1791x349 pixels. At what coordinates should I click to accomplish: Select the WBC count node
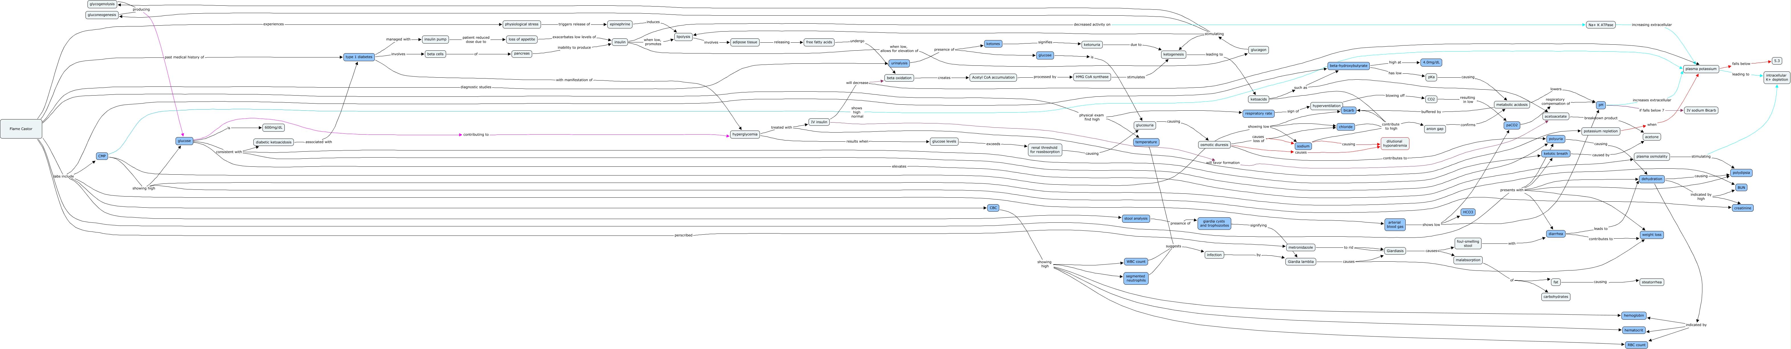point(1135,262)
